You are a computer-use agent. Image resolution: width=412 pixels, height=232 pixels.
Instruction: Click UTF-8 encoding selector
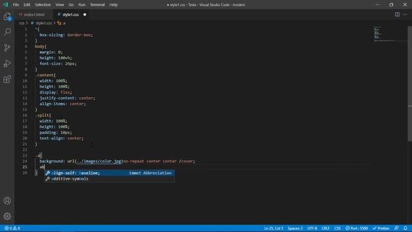(312, 228)
